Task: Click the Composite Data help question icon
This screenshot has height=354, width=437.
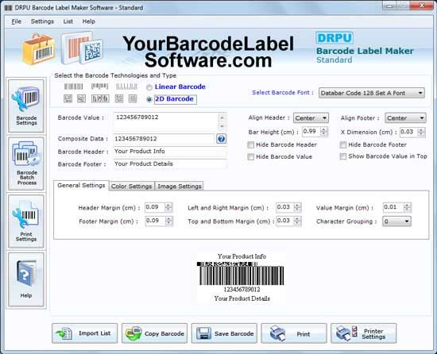Action: pyautogui.click(x=222, y=139)
